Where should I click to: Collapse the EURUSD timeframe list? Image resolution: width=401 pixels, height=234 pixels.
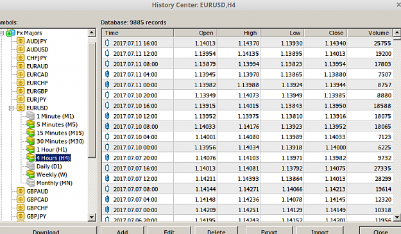coord(11,108)
